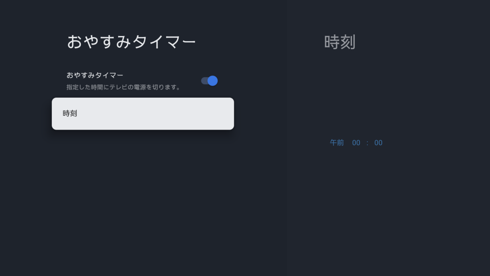Click the おやすみタイマー setting row label
Screen dimensions: 490x276
coord(95,75)
